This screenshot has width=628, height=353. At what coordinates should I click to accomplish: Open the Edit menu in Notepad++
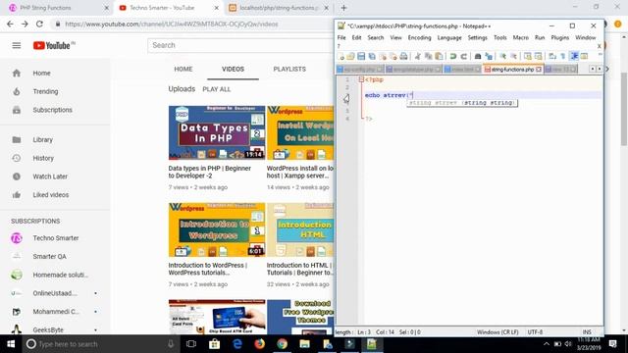356,37
